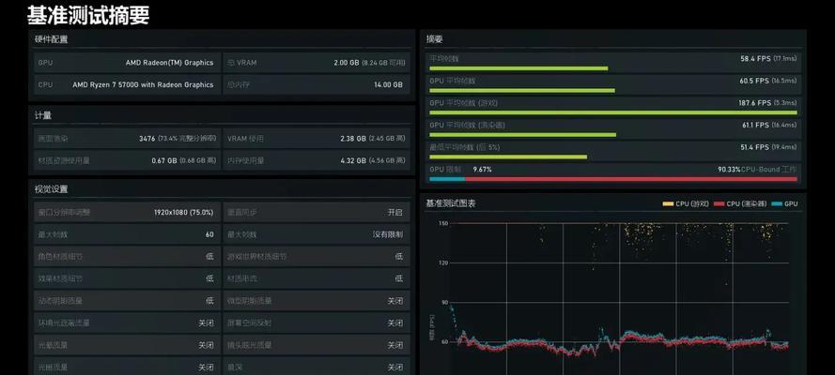835x375 pixels.
Task: Click the 0.67 GB texture usage value
Action: 164,160
